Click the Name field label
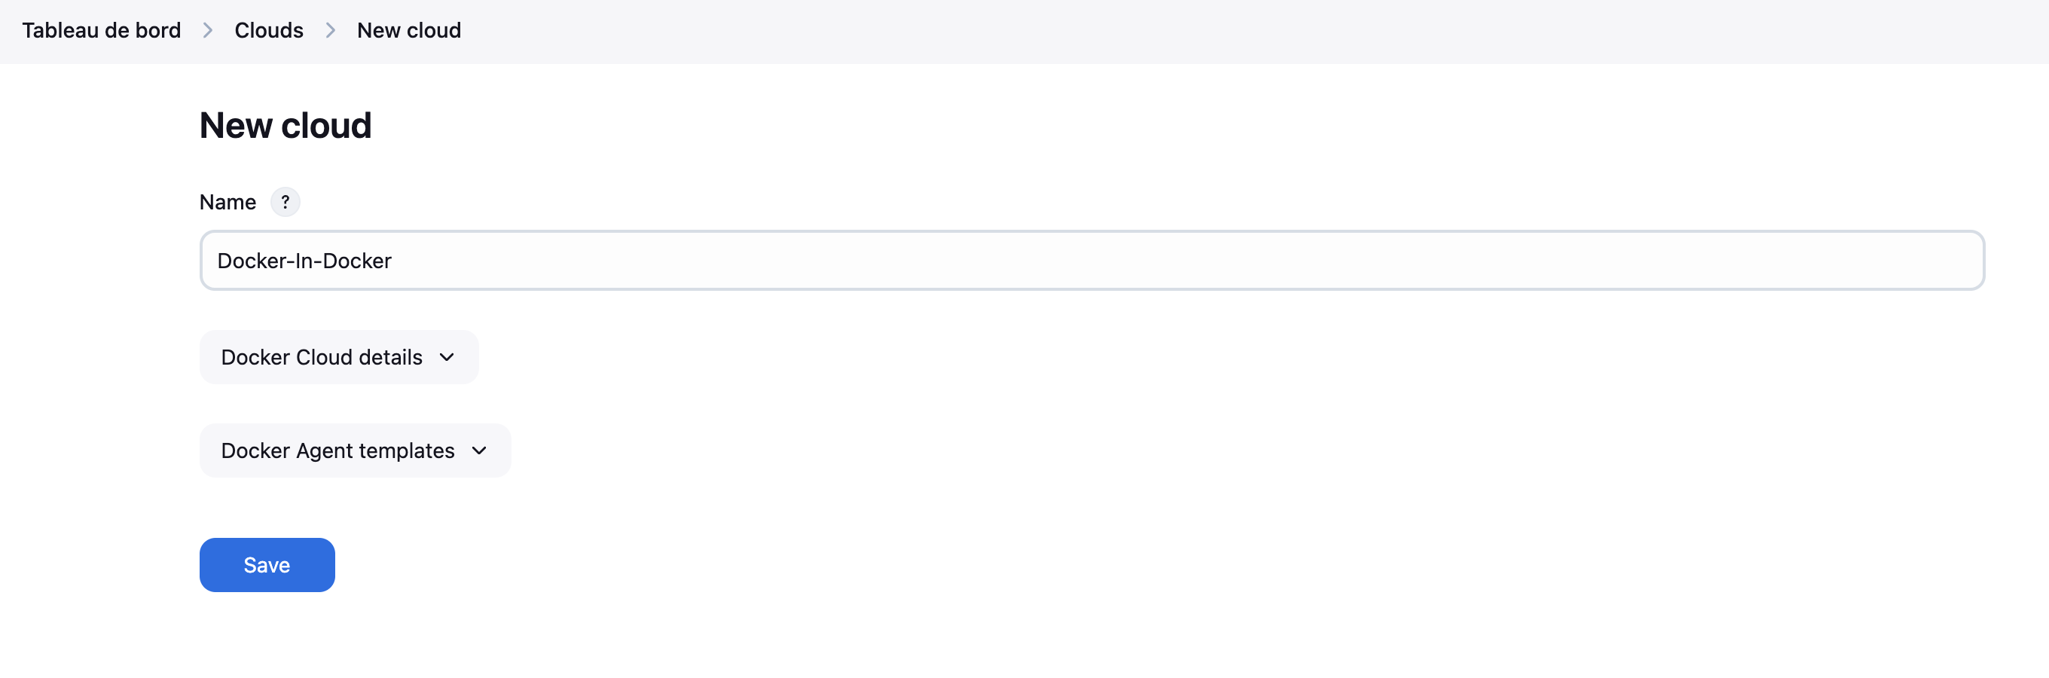 tap(227, 202)
